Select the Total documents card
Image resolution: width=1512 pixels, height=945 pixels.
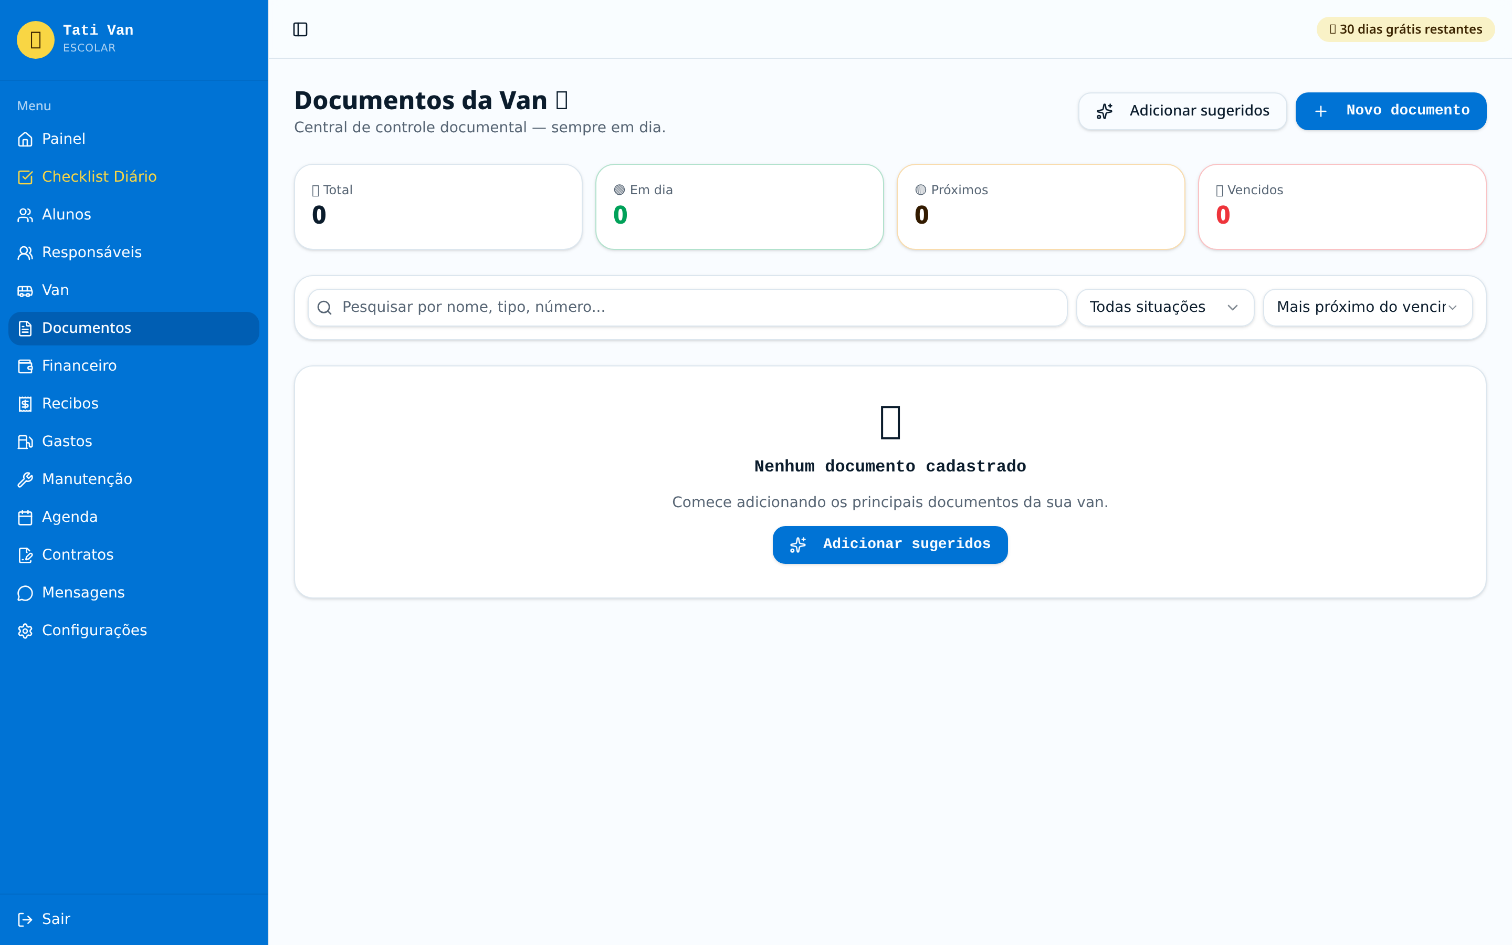click(x=438, y=207)
